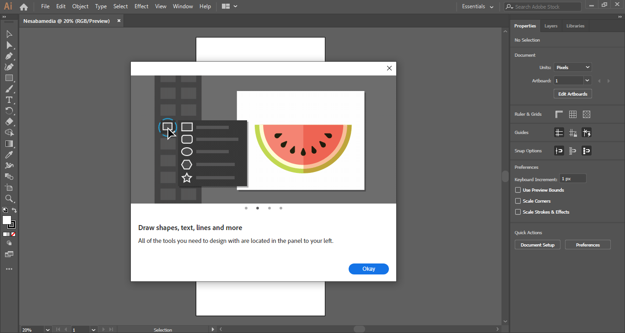Select the Rectangle tool in toolbar
Viewport: 625px width, 333px height.
pyautogui.click(x=9, y=78)
